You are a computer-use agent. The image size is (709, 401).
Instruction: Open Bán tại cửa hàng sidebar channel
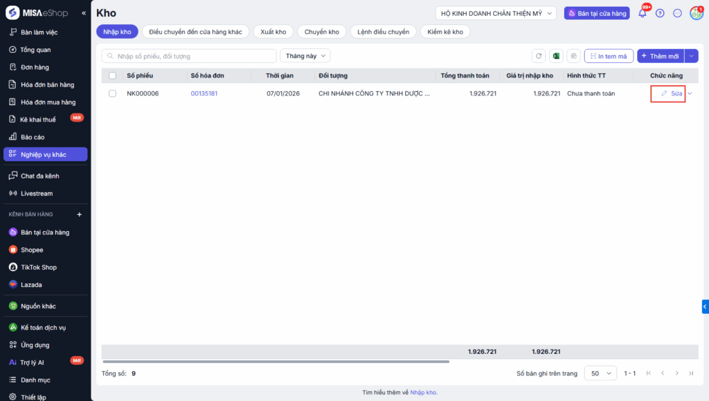coord(45,232)
